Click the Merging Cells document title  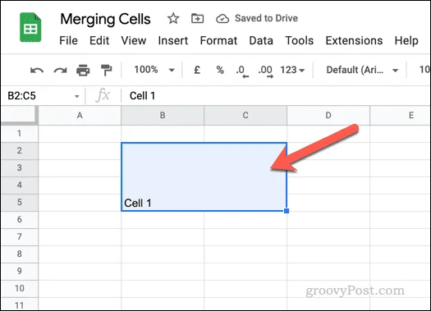pyautogui.click(x=105, y=19)
